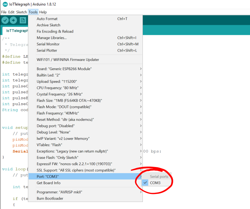Switch to the IoTTelegraph sketch tab
The width and height of the screenshot is (250, 209).
(x=17, y=31)
